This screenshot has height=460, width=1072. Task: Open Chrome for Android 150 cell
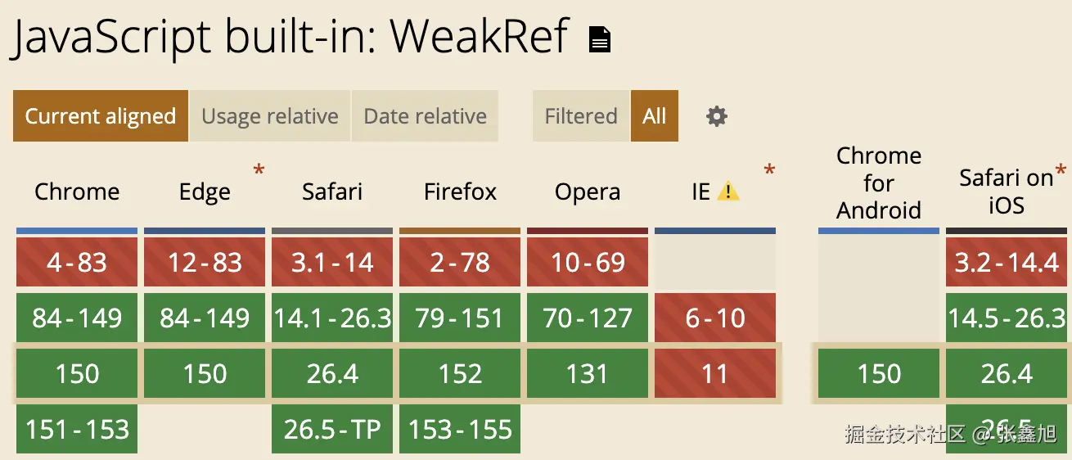[x=879, y=373]
